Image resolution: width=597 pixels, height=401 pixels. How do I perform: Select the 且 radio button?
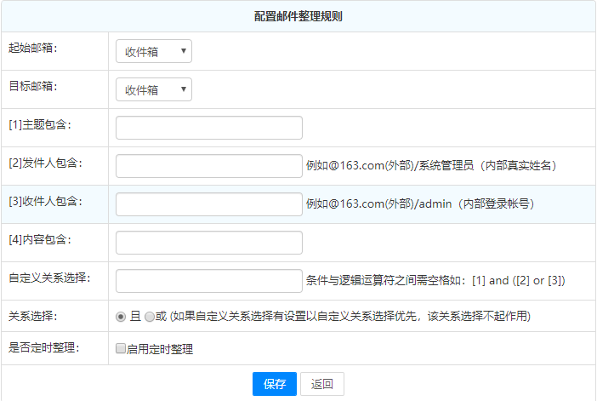(x=121, y=316)
